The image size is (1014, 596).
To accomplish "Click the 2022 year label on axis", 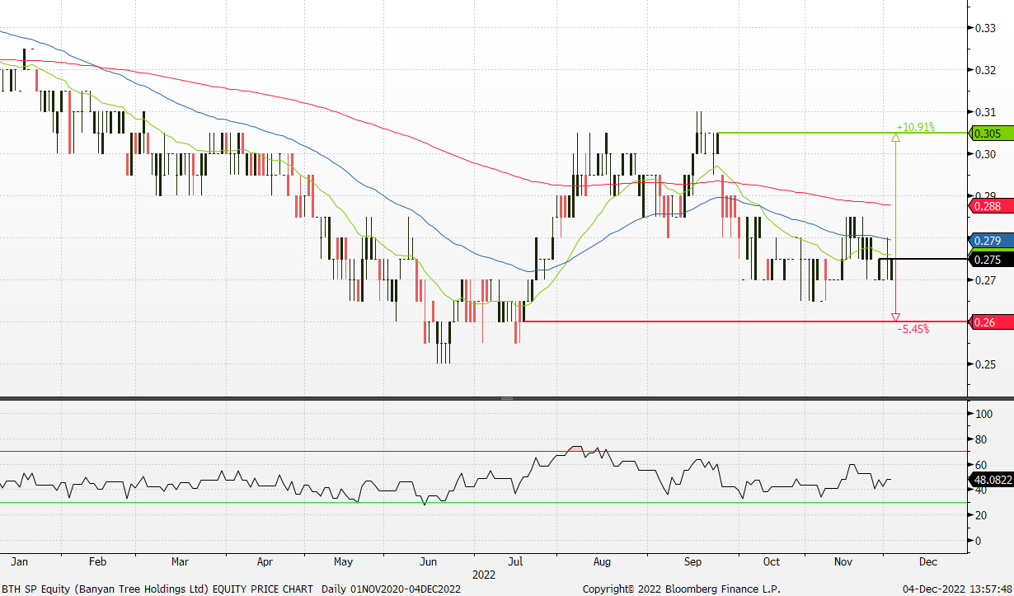I will 484,575.
